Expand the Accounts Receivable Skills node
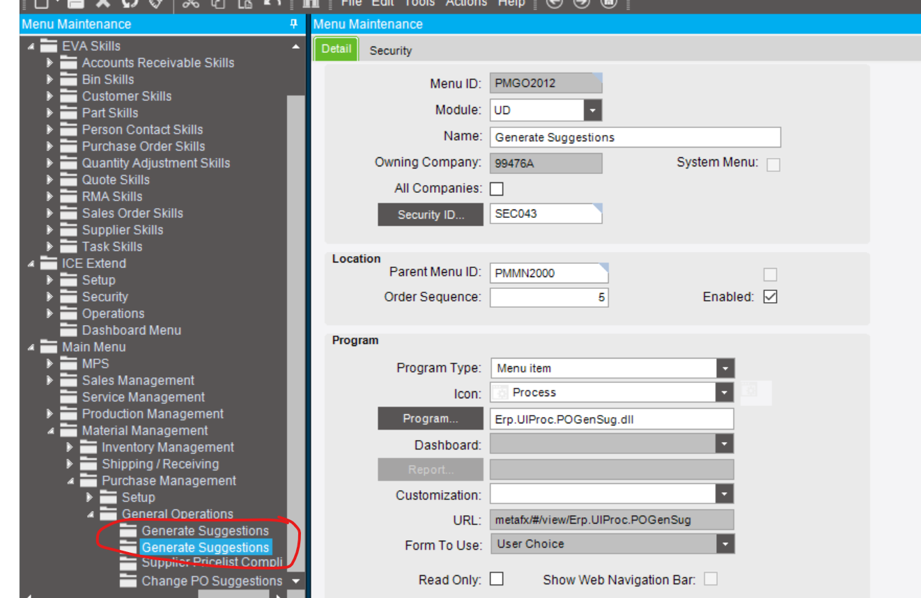Screen dimensions: 921x598 pyautogui.click(x=49, y=63)
